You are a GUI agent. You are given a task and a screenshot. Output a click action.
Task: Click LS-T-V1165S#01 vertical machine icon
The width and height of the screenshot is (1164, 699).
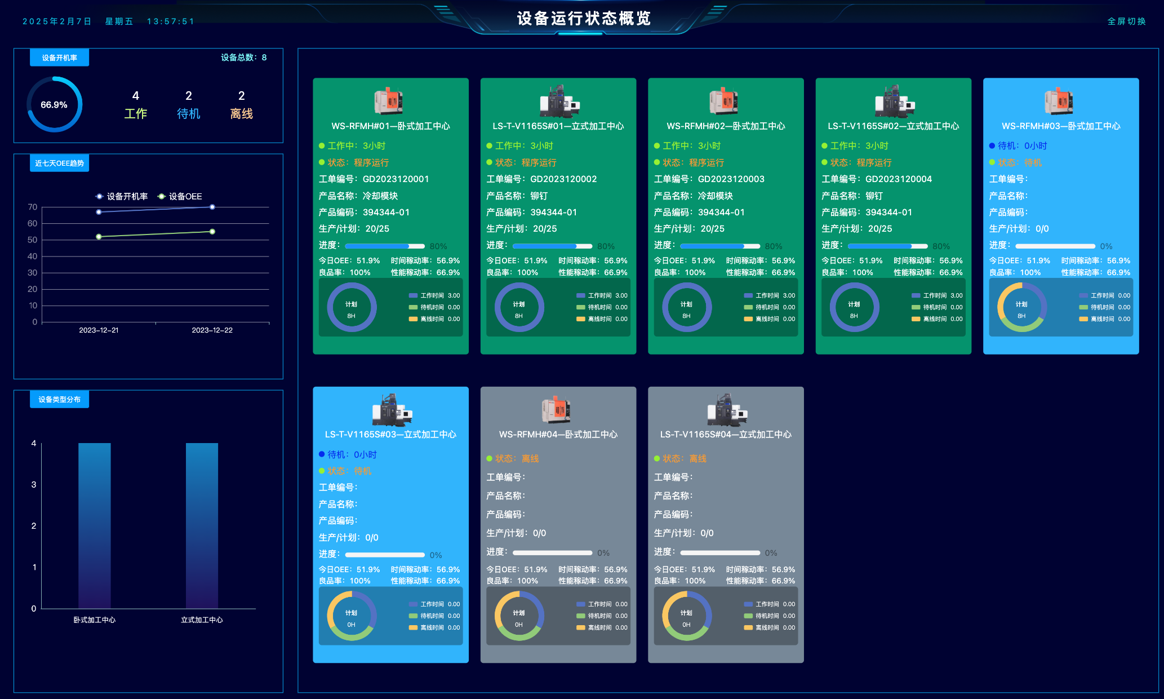559,101
